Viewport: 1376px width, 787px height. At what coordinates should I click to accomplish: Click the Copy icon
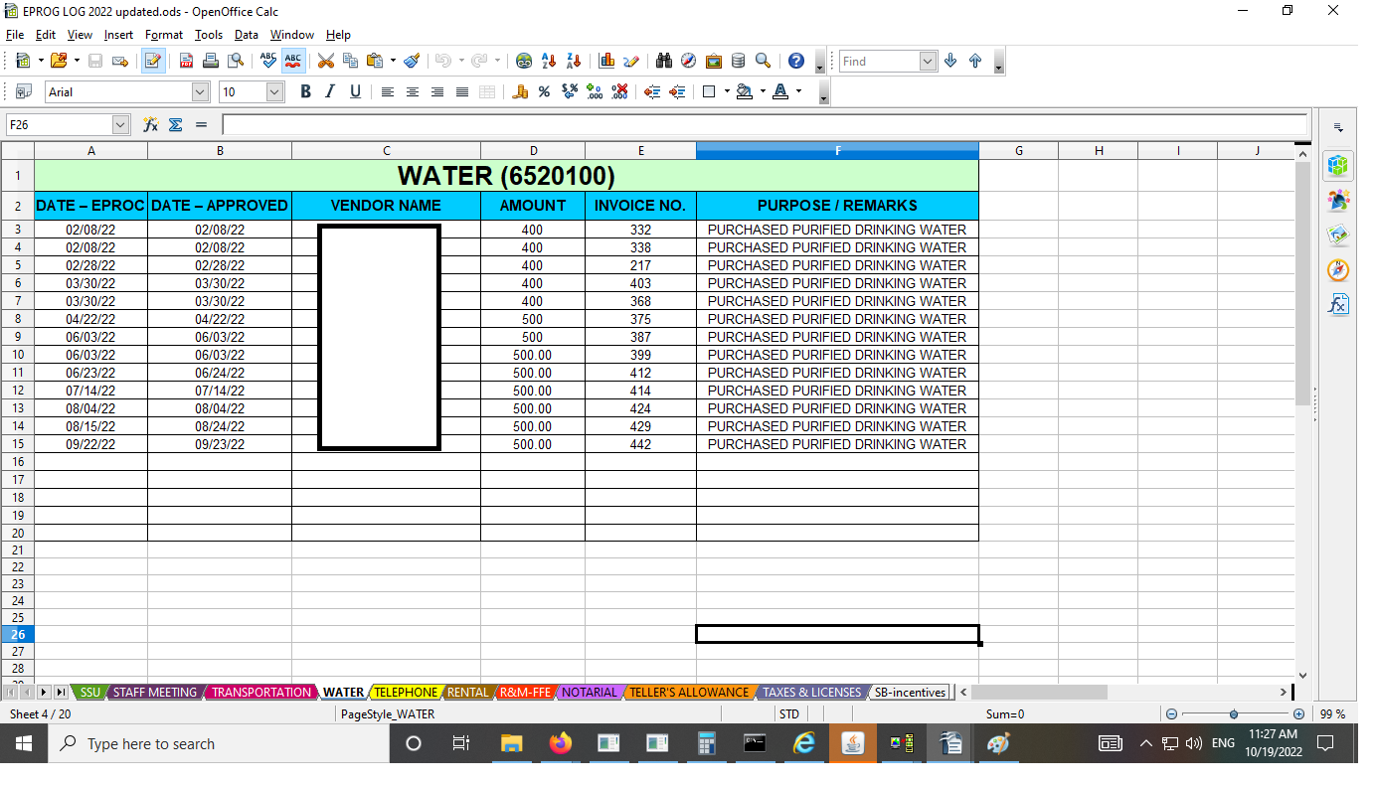(x=350, y=61)
